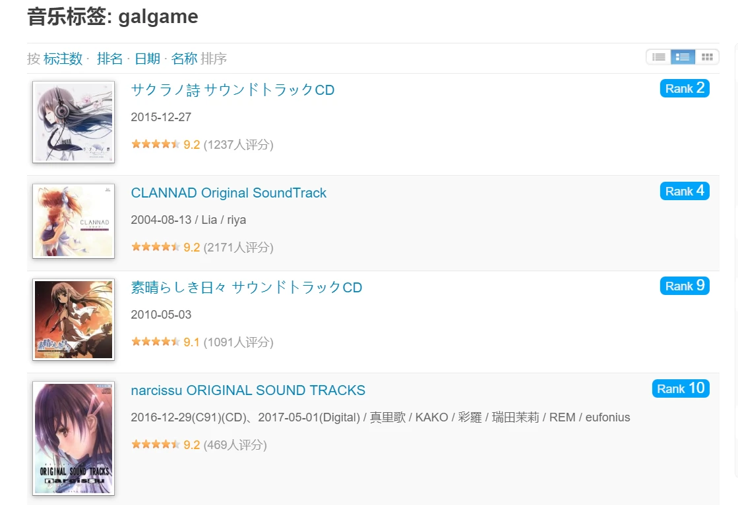Click the サクラノ詩 album cover thumbnail
This screenshot has height=505, width=738.
[73, 122]
